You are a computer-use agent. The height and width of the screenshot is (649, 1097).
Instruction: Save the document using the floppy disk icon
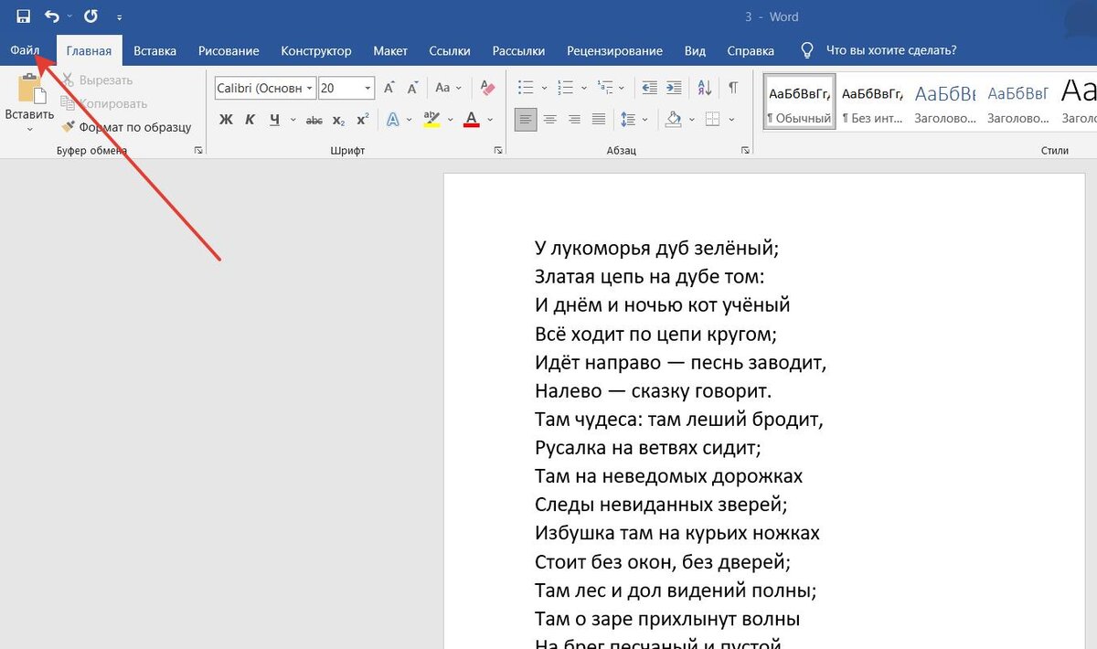24,16
